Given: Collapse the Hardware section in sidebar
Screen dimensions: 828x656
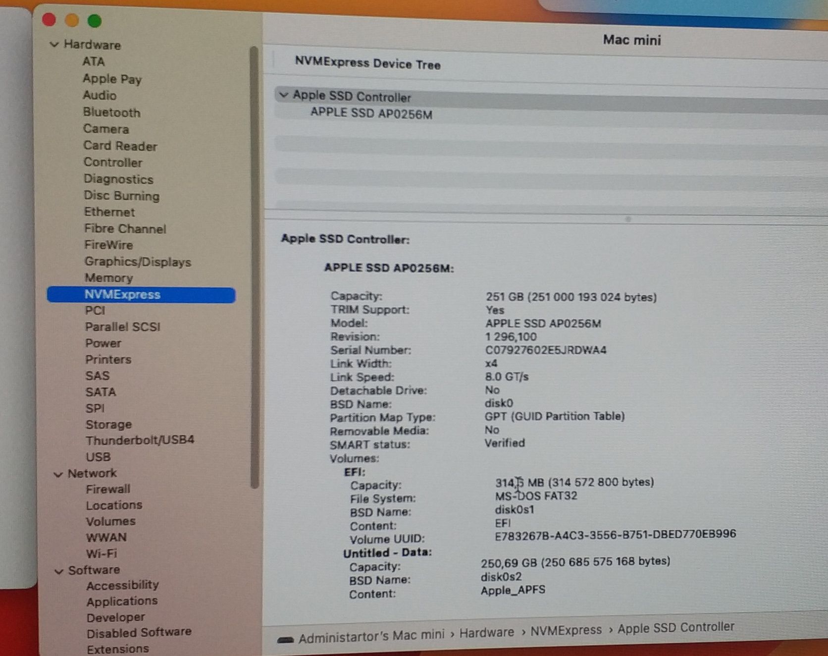Looking at the screenshot, I should (54, 45).
